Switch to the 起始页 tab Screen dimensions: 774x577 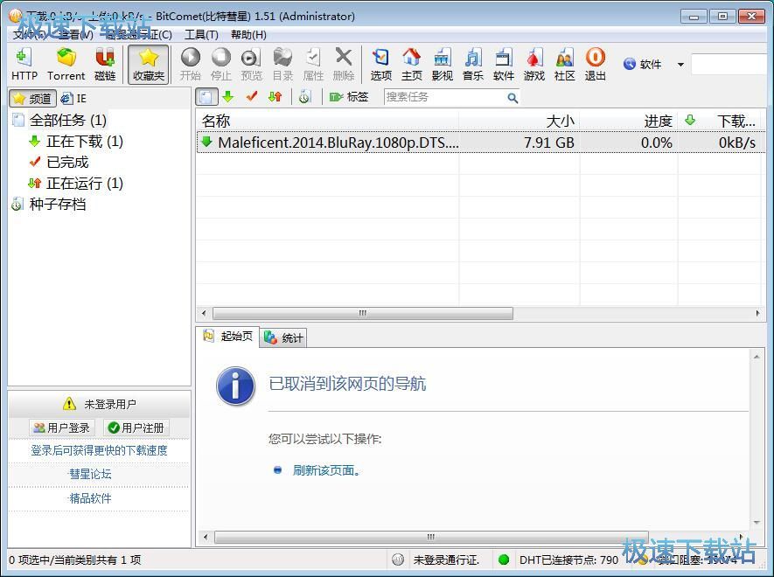coord(227,337)
